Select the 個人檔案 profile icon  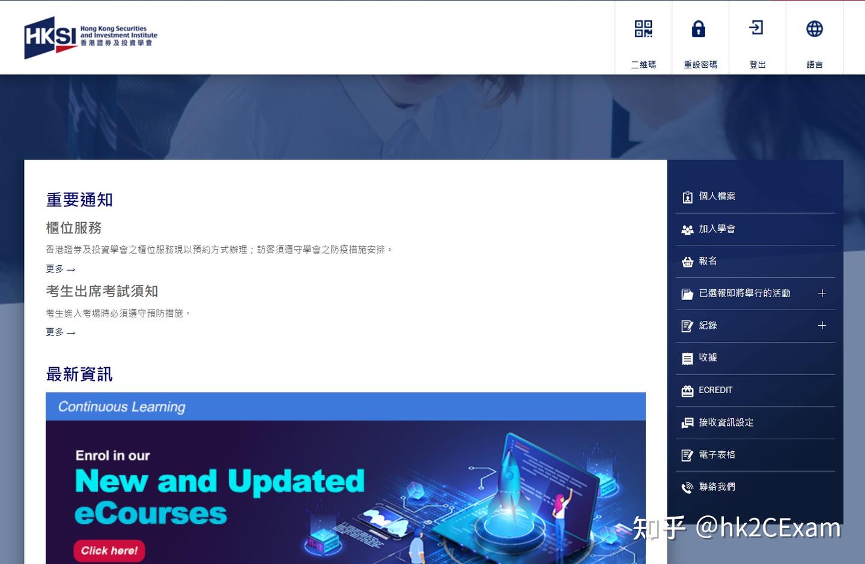click(x=687, y=196)
